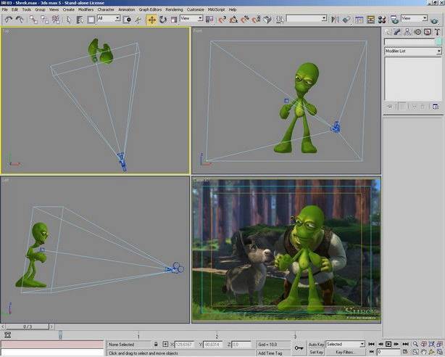Open the Named Selection Sets editor icon
This screenshot has height=357, width=445.
280,20
